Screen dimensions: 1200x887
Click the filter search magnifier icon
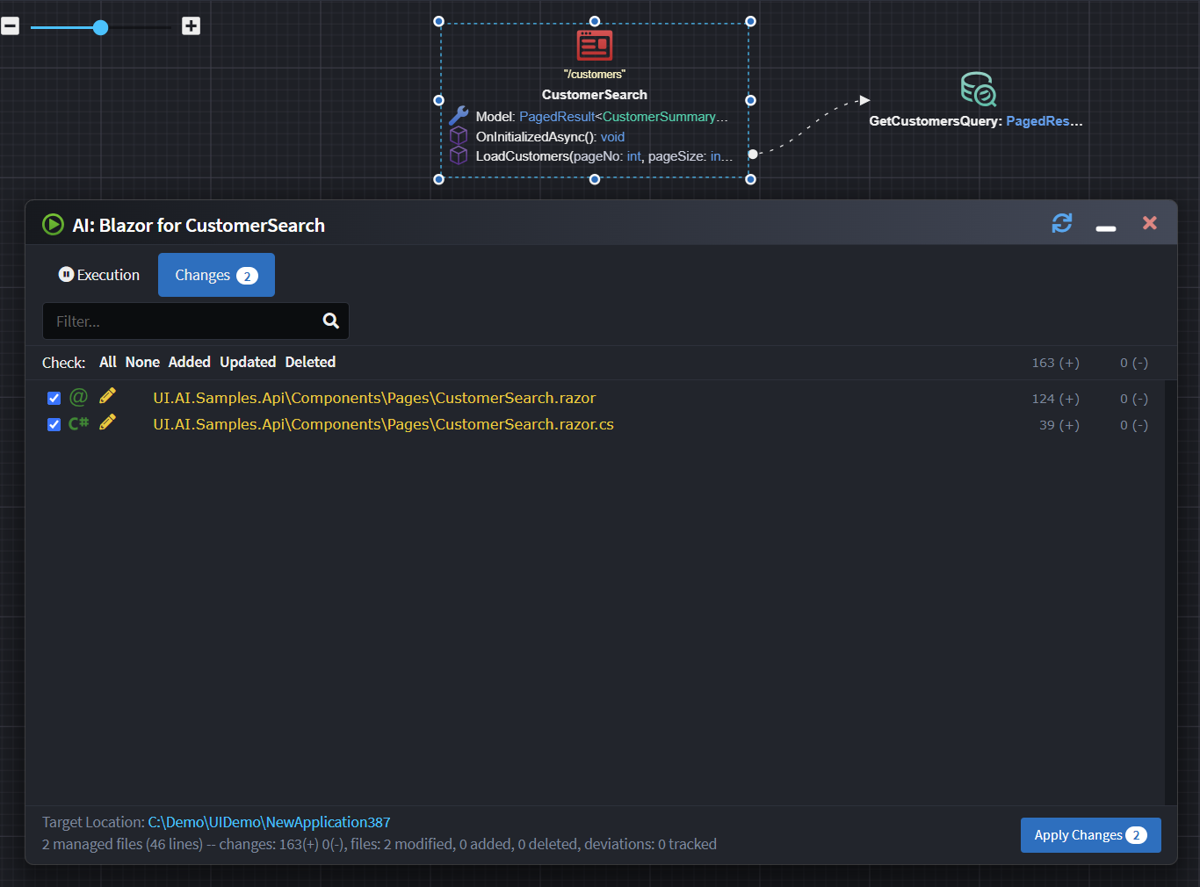pos(330,321)
